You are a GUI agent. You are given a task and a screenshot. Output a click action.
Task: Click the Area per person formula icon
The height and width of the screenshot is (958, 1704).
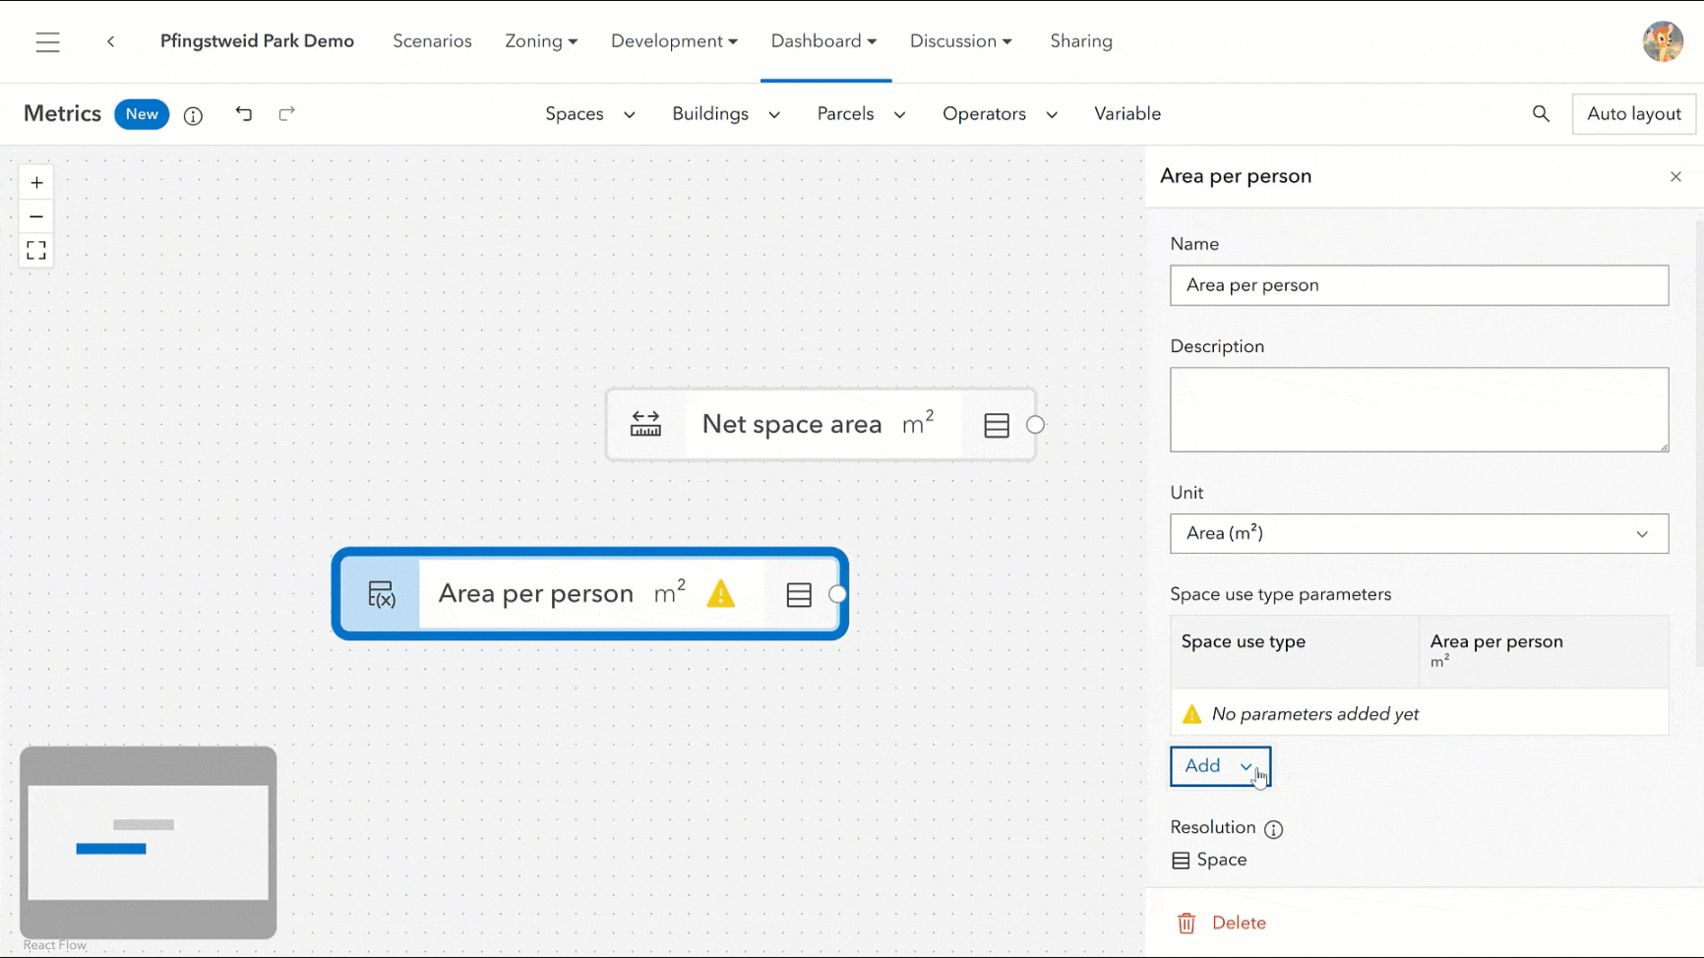381,594
